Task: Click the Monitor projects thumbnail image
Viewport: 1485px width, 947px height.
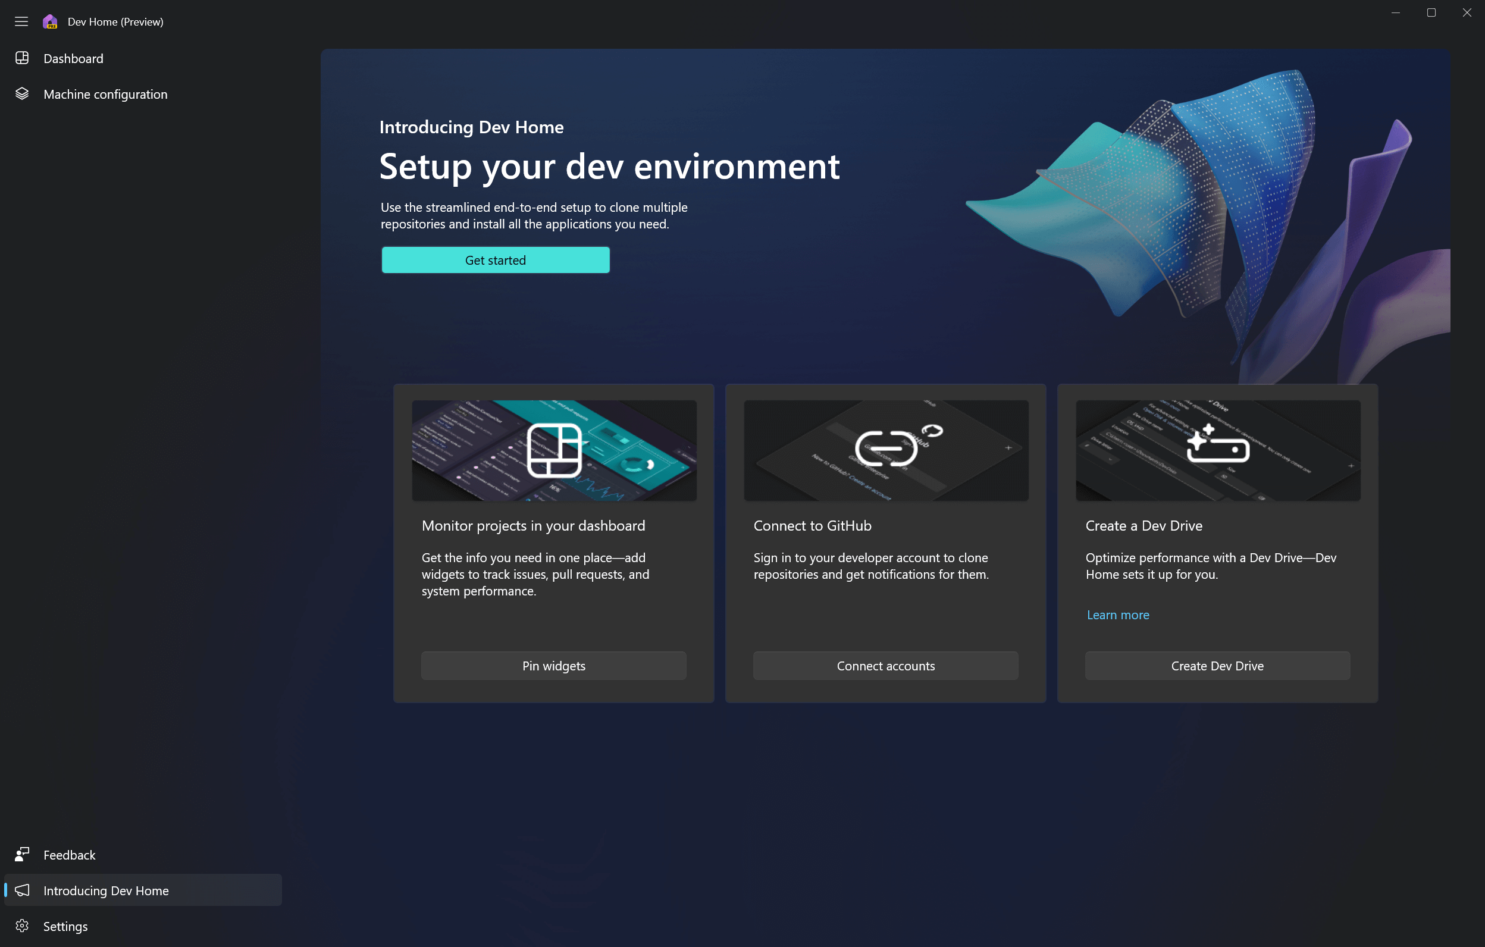Action: pos(553,449)
